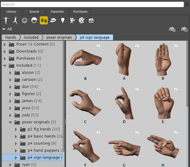This screenshot has width=190, height=167.
Task: Switch to the Favorites tab
Action: [x=57, y=12]
